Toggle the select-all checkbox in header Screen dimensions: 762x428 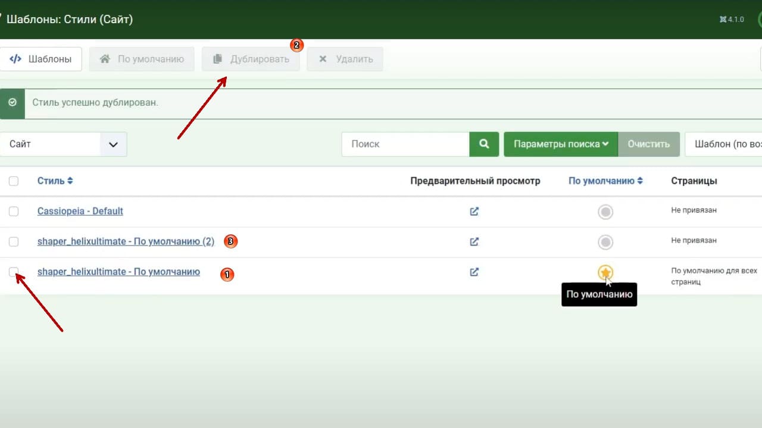coord(14,181)
